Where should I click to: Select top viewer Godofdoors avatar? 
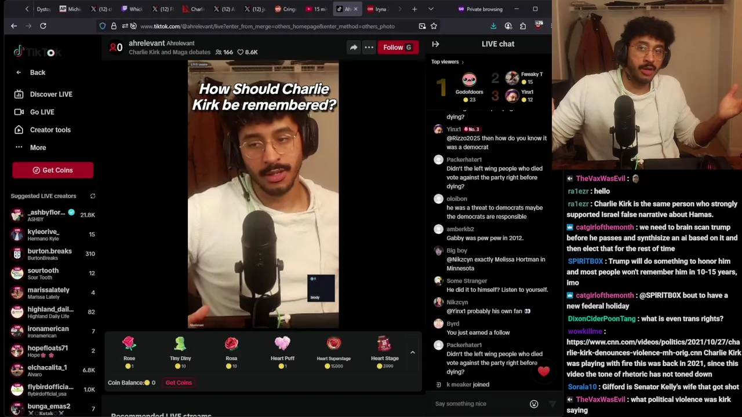click(x=469, y=80)
